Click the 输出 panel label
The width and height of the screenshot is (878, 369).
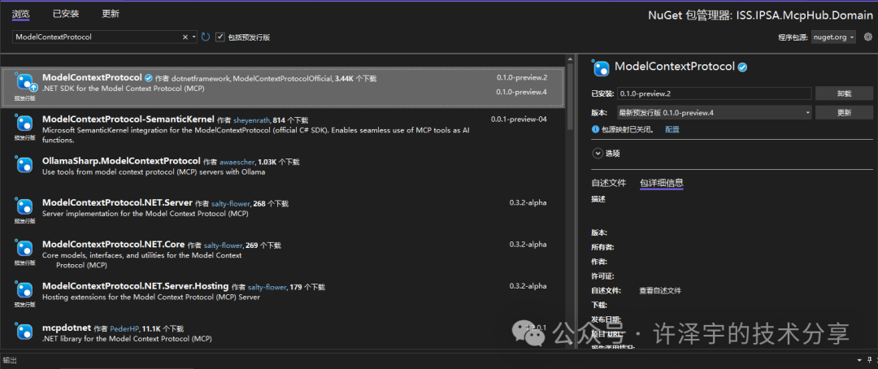click(9, 359)
